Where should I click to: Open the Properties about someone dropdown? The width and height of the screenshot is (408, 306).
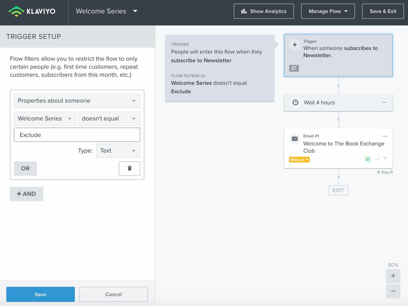(x=77, y=101)
